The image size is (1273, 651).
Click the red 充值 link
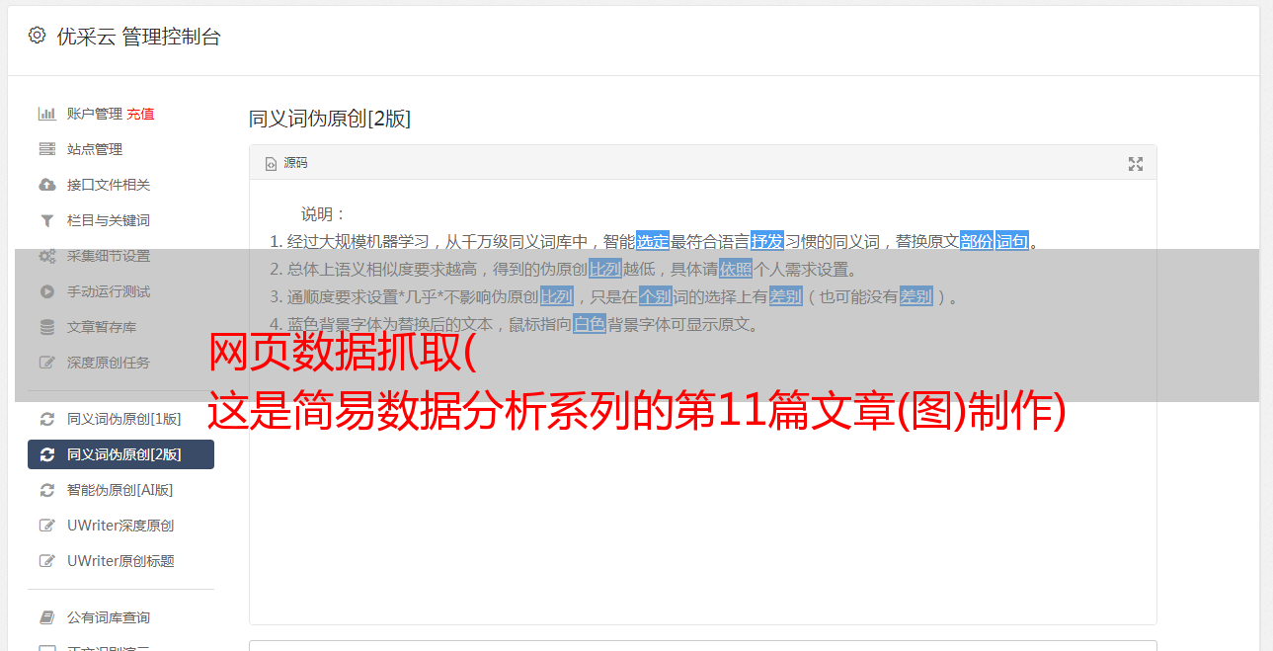pyautogui.click(x=140, y=114)
